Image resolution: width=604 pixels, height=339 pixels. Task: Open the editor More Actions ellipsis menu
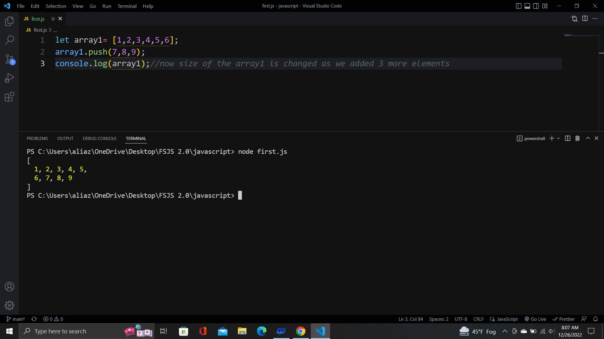(x=595, y=19)
